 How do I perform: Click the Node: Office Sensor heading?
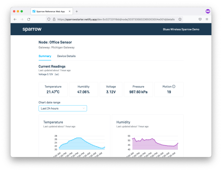tap(55, 42)
